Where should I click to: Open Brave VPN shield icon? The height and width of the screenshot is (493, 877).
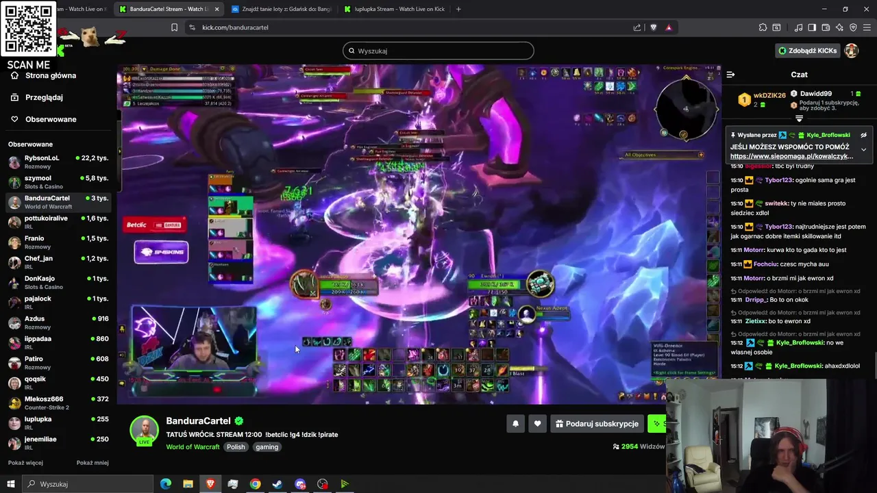coord(853,27)
